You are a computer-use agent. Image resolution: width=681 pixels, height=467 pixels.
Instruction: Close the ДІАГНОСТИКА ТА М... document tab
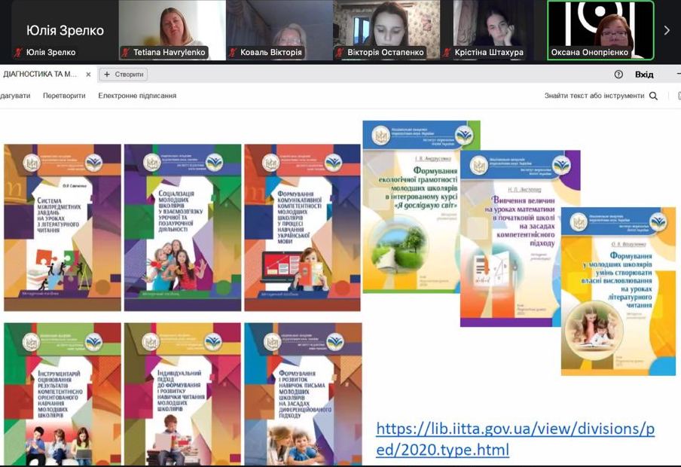click(88, 75)
